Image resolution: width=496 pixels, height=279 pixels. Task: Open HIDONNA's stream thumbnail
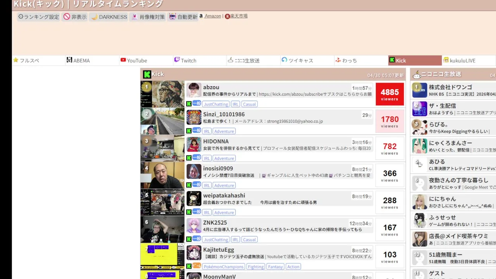(x=162, y=148)
